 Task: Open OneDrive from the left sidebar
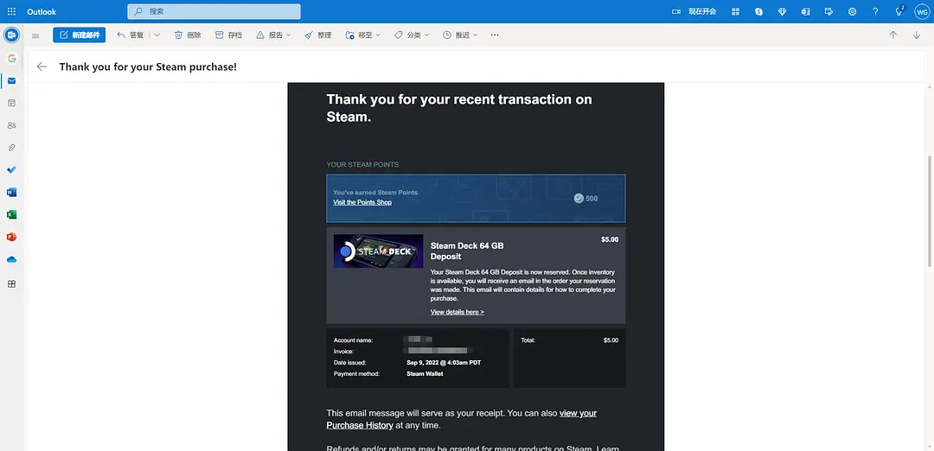(x=11, y=259)
